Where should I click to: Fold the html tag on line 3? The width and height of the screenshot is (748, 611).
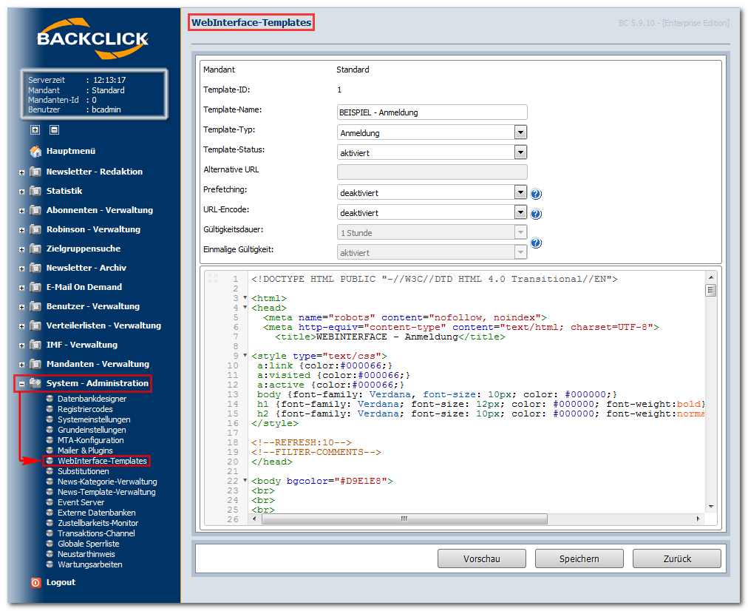pyautogui.click(x=245, y=298)
